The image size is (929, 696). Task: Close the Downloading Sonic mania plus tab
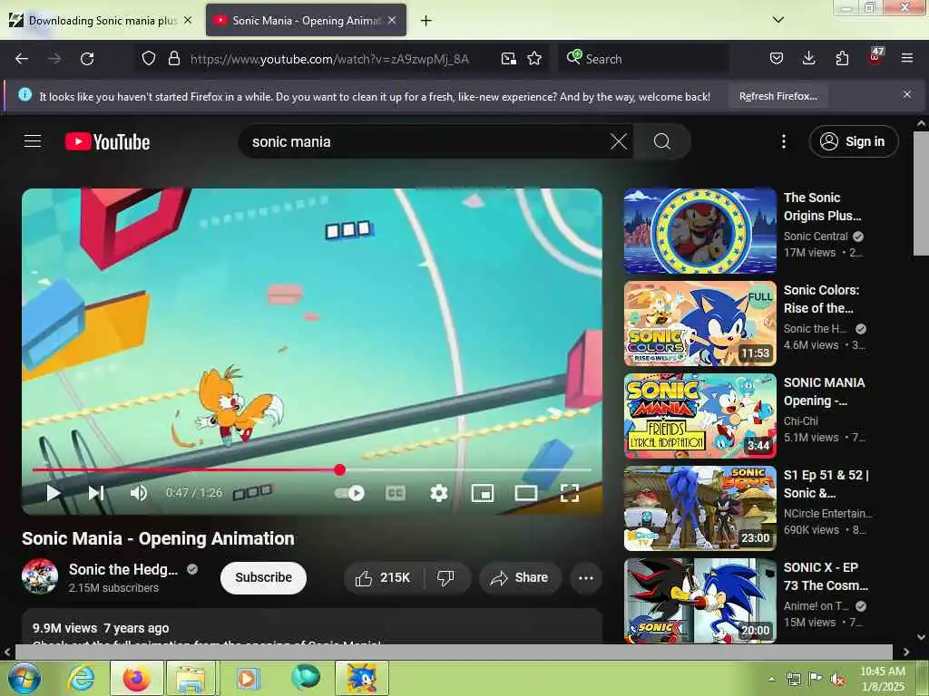(188, 20)
